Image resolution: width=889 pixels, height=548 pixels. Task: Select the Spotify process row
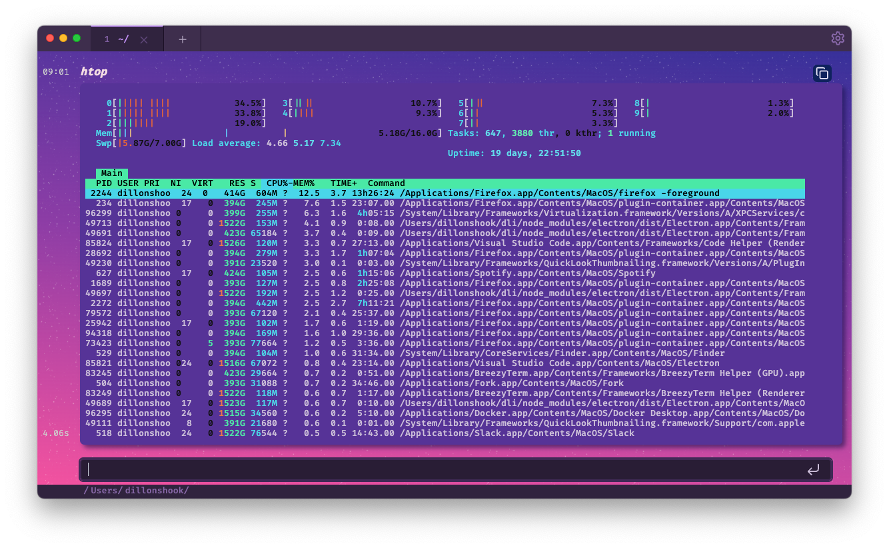(400, 273)
